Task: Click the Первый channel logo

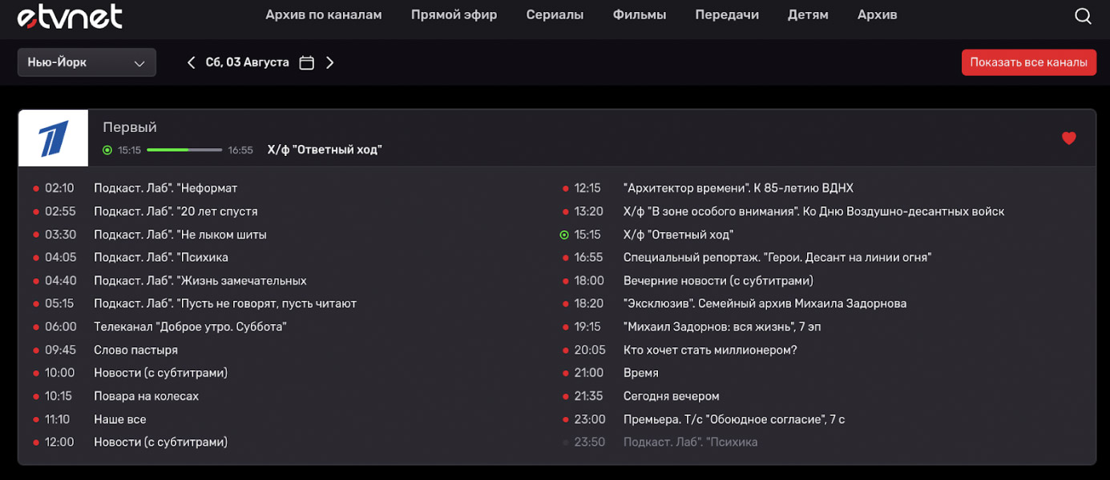Action: (52, 138)
